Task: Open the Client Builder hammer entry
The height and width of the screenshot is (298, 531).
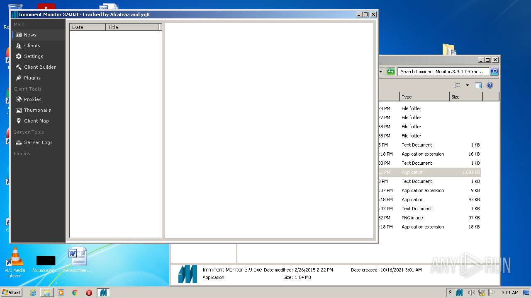Action: pyautogui.click(x=38, y=67)
